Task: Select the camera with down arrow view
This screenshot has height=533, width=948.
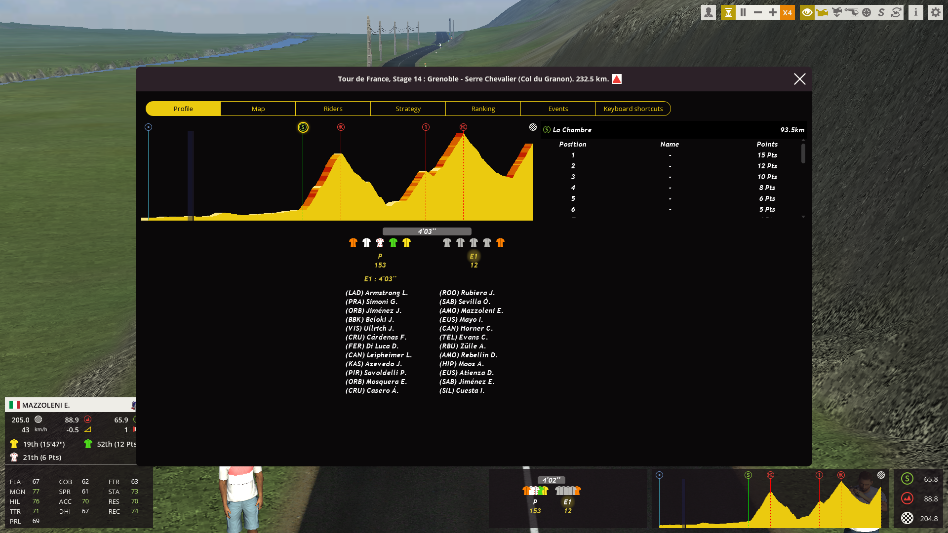Action: [x=837, y=12]
